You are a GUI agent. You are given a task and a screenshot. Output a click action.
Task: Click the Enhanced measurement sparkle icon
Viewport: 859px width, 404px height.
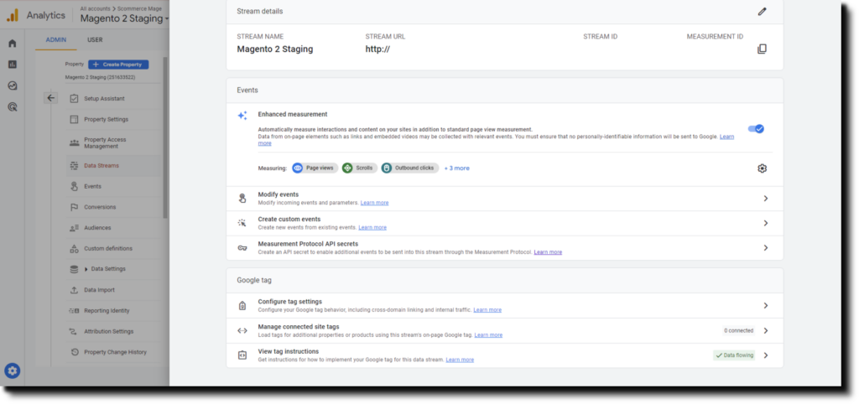[242, 116]
